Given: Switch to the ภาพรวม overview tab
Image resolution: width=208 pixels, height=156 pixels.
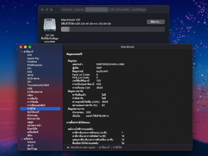Looking at the screenshot, I should [x=67, y=10].
